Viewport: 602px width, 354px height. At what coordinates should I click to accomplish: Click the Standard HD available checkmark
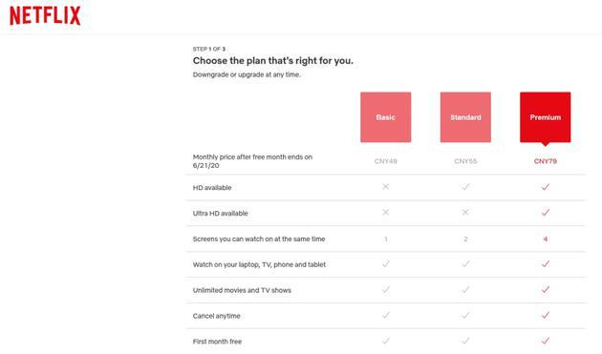pyautogui.click(x=465, y=187)
